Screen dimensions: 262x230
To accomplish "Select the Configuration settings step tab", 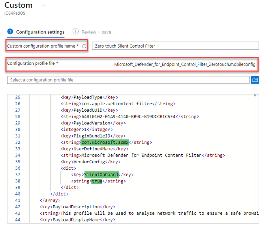I will click(x=36, y=32).
